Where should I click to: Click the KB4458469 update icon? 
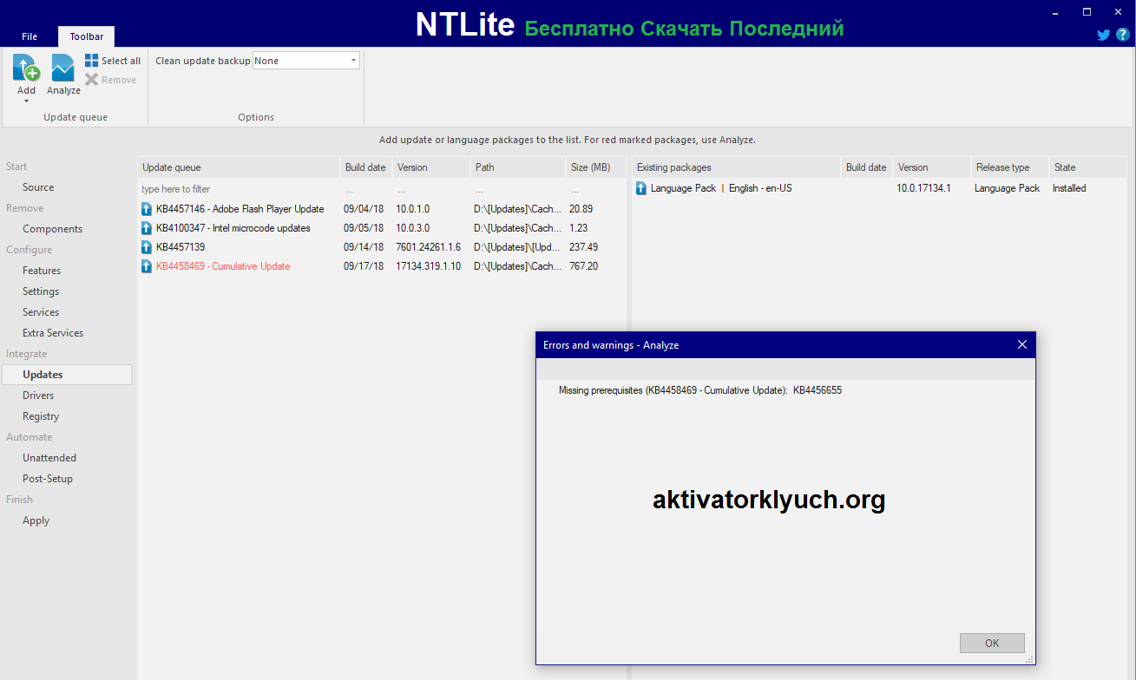point(147,266)
